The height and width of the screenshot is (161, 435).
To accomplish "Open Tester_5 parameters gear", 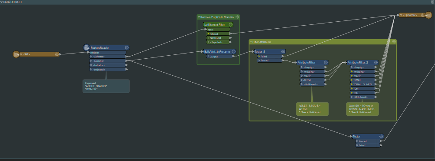I will 283,51.
